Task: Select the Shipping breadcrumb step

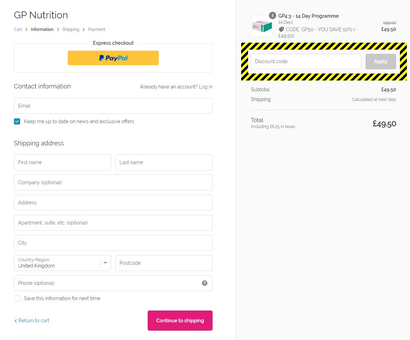Action: [x=71, y=29]
